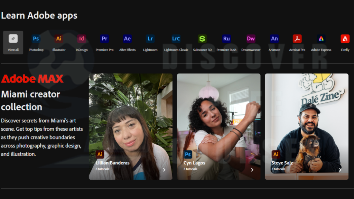Click the Steve Saiz name link
354x199 pixels.
282,163
